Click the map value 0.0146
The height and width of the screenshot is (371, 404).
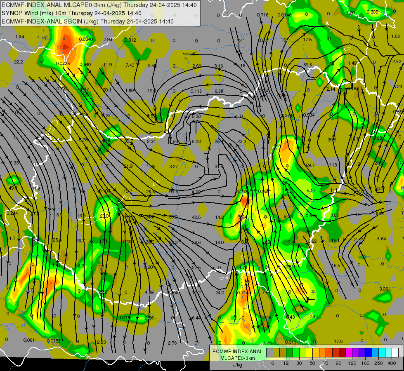[x=285, y=15]
